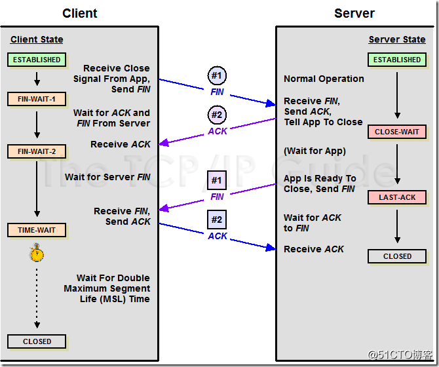Click the Server State heading
This screenshot has width=439, height=367.
pyautogui.click(x=397, y=39)
